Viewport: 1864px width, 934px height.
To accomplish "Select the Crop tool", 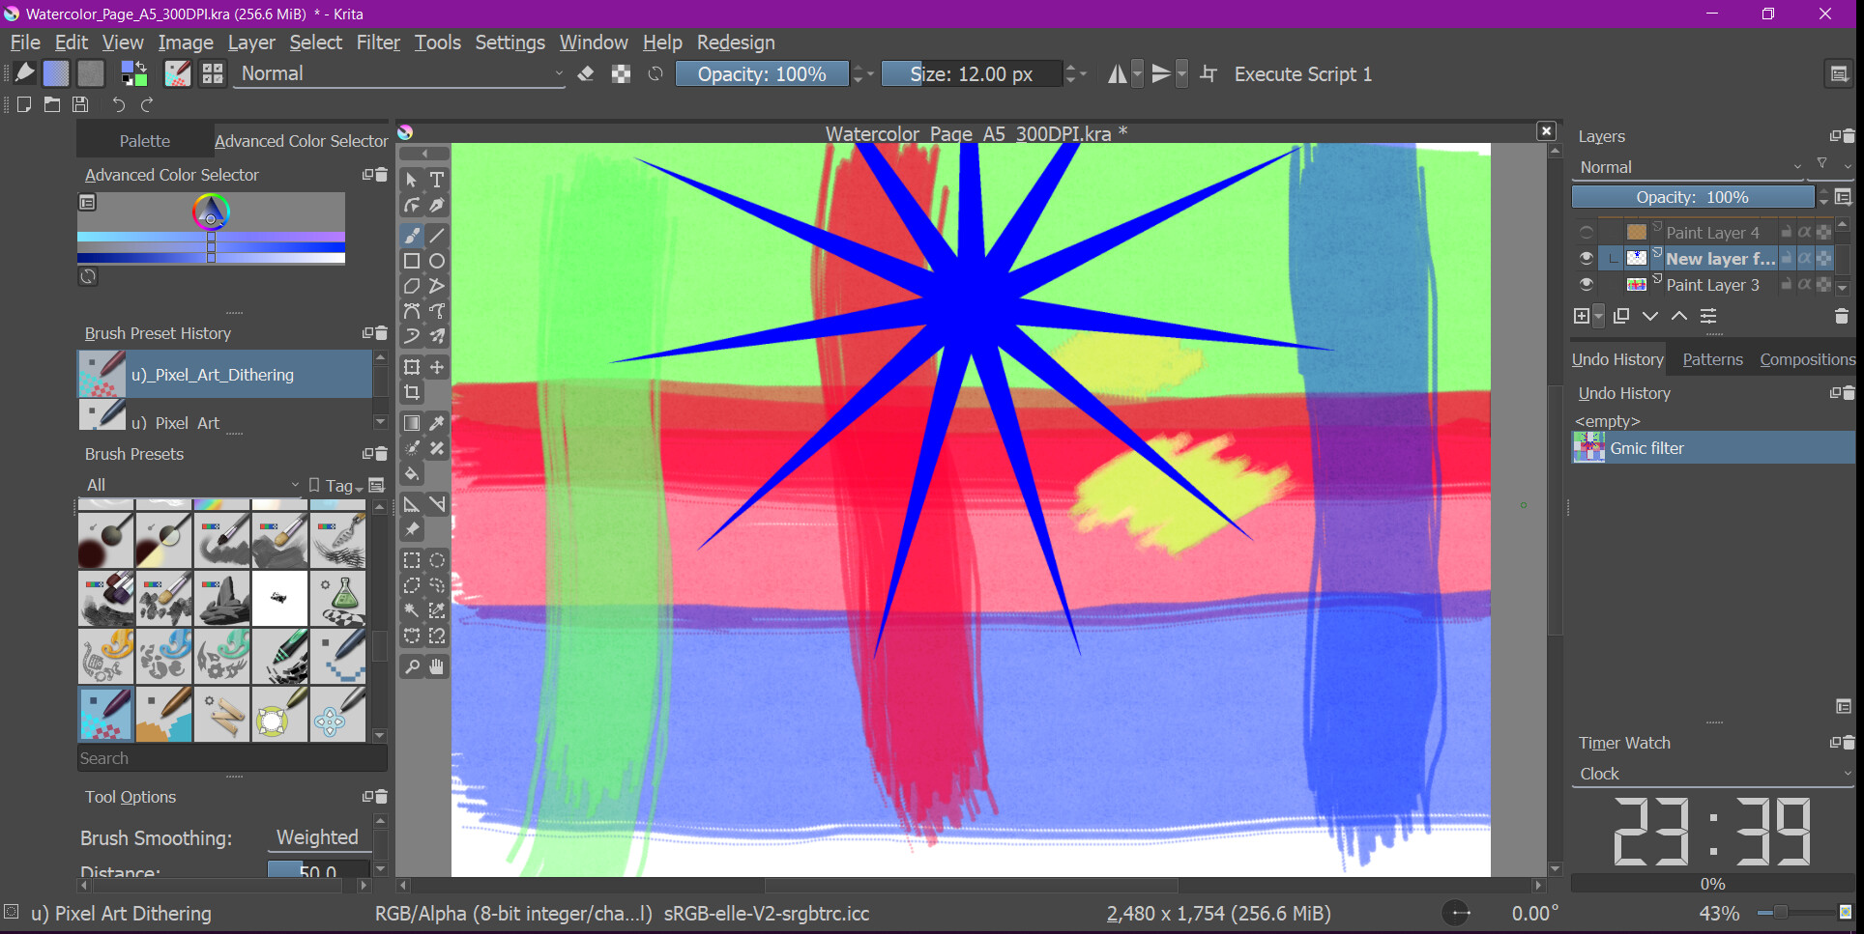I will pyautogui.click(x=412, y=392).
